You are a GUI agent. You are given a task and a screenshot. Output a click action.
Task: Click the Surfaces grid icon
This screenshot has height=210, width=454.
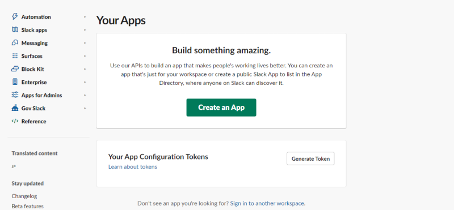click(x=15, y=56)
